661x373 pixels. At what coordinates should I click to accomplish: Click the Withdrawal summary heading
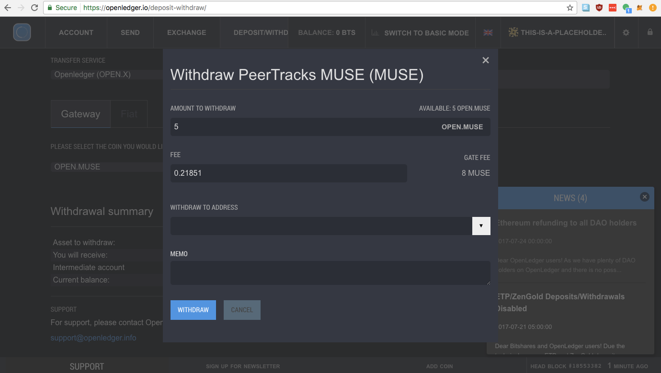pos(102,212)
